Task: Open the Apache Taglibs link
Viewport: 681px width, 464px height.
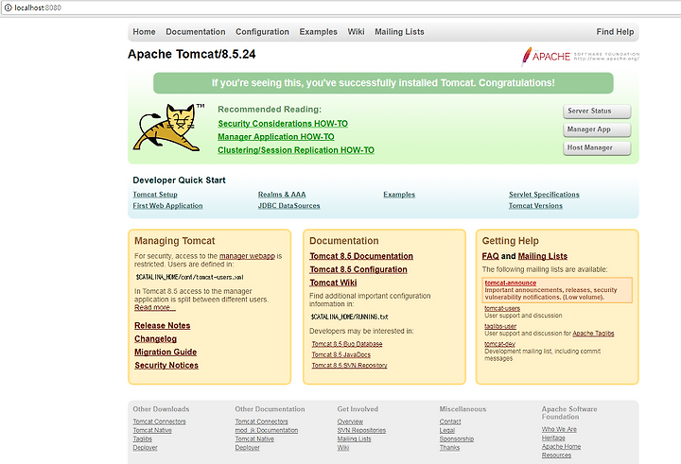Action: tap(593, 334)
